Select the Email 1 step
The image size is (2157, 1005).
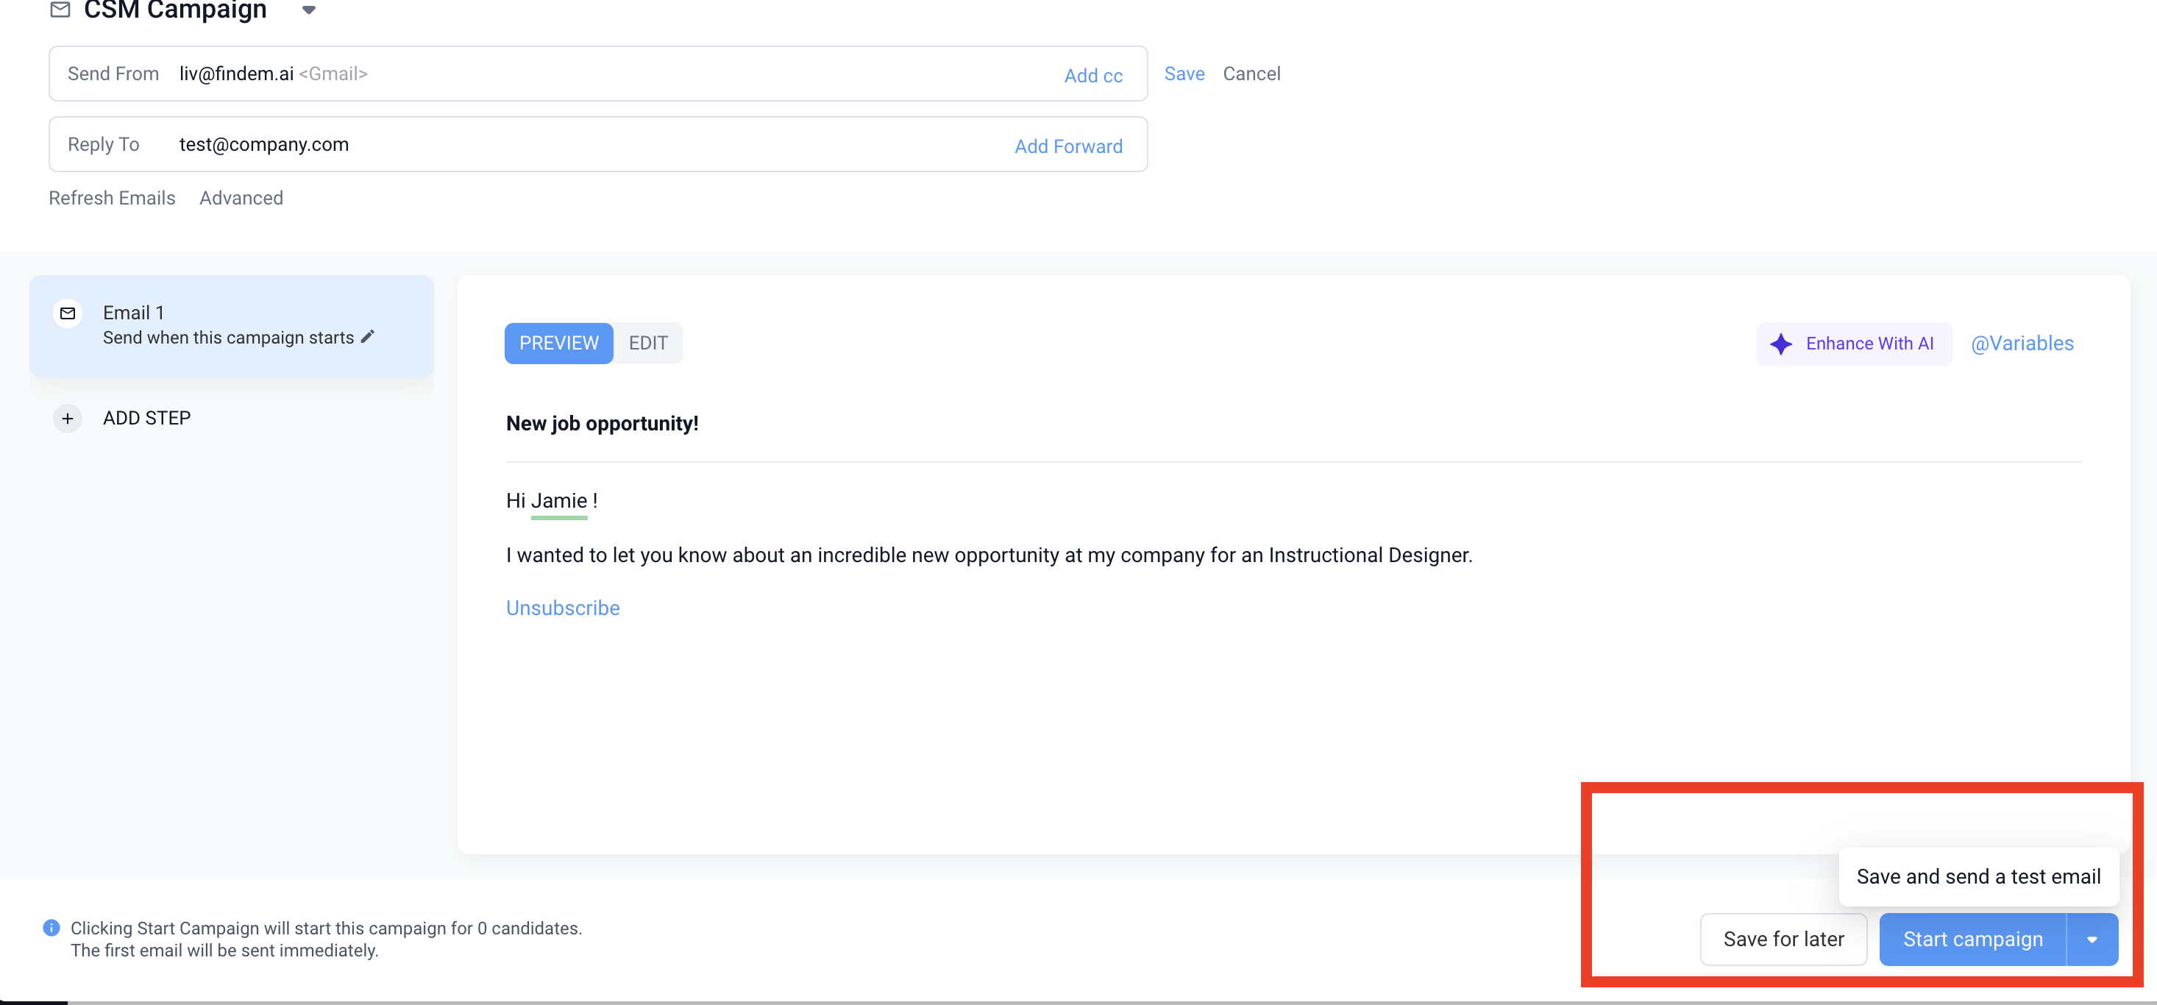(232, 326)
